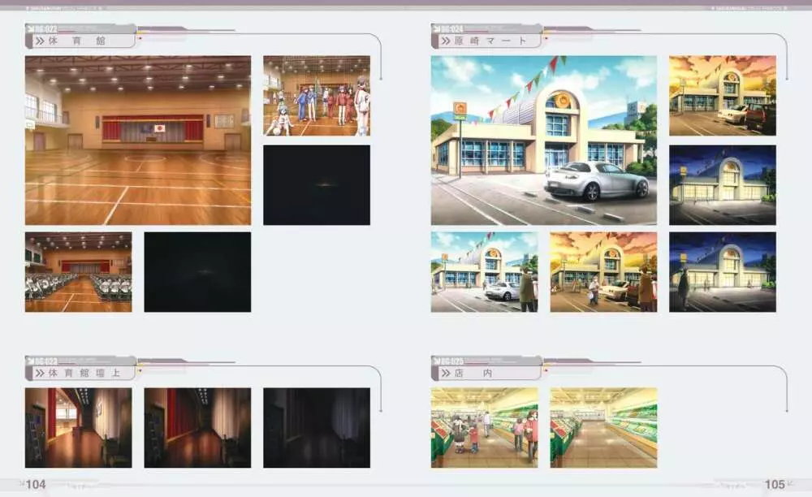Image resolution: width=812 pixels, height=497 pixels.
Task: Select the night mart thumbnail without people
Action: [722, 184]
